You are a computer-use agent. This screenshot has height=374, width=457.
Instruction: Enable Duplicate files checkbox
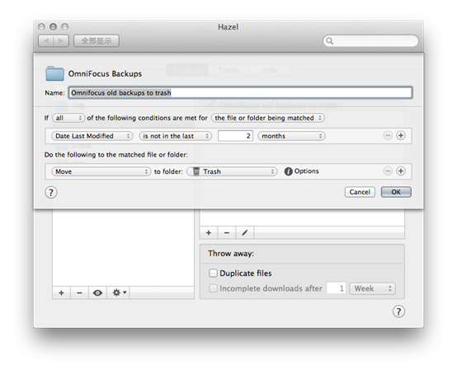coord(213,273)
